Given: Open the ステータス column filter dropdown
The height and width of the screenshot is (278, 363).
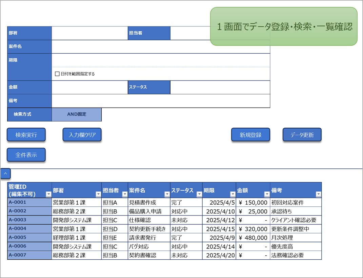Looking at the screenshot, I should click(199, 194).
